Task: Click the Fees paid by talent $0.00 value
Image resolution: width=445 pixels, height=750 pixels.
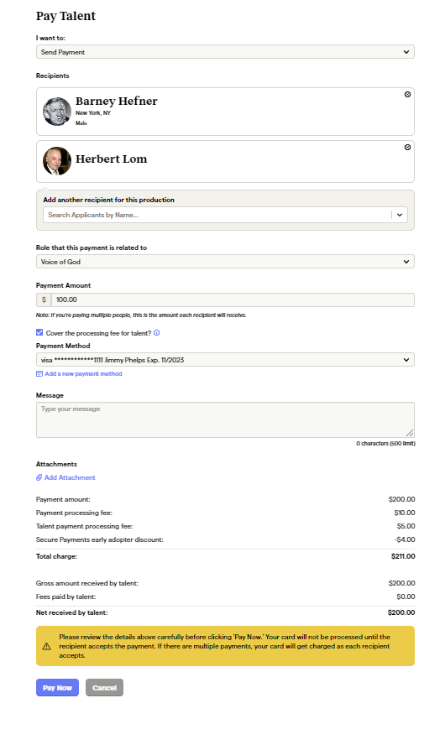Action: click(406, 597)
